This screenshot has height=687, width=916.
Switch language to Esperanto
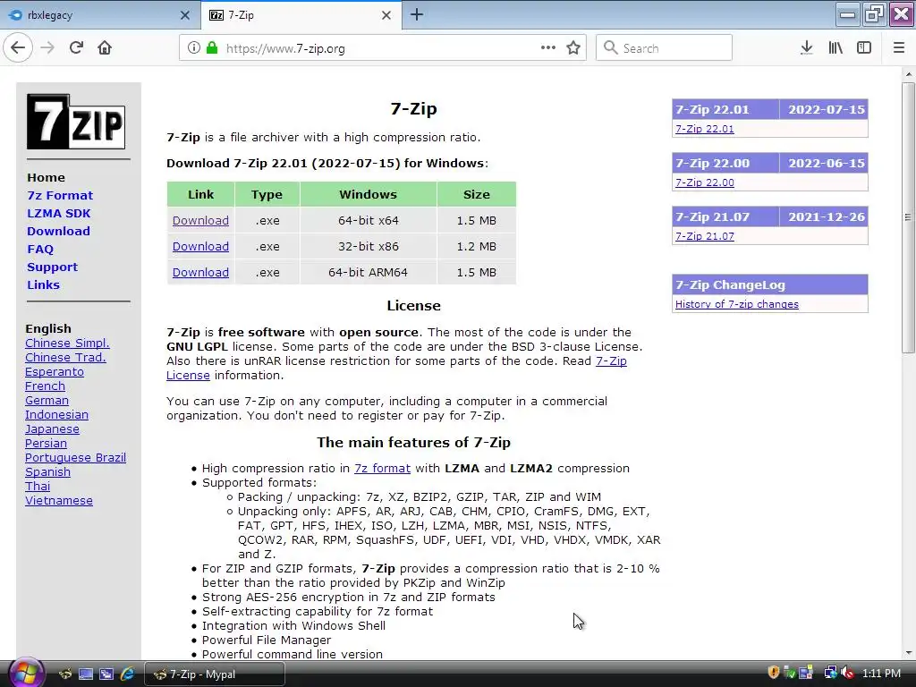[55, 372]
